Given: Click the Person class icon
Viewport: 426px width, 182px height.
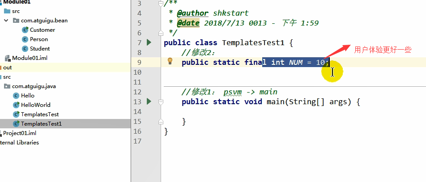Looking at the screenshot, I should [25, 39].
